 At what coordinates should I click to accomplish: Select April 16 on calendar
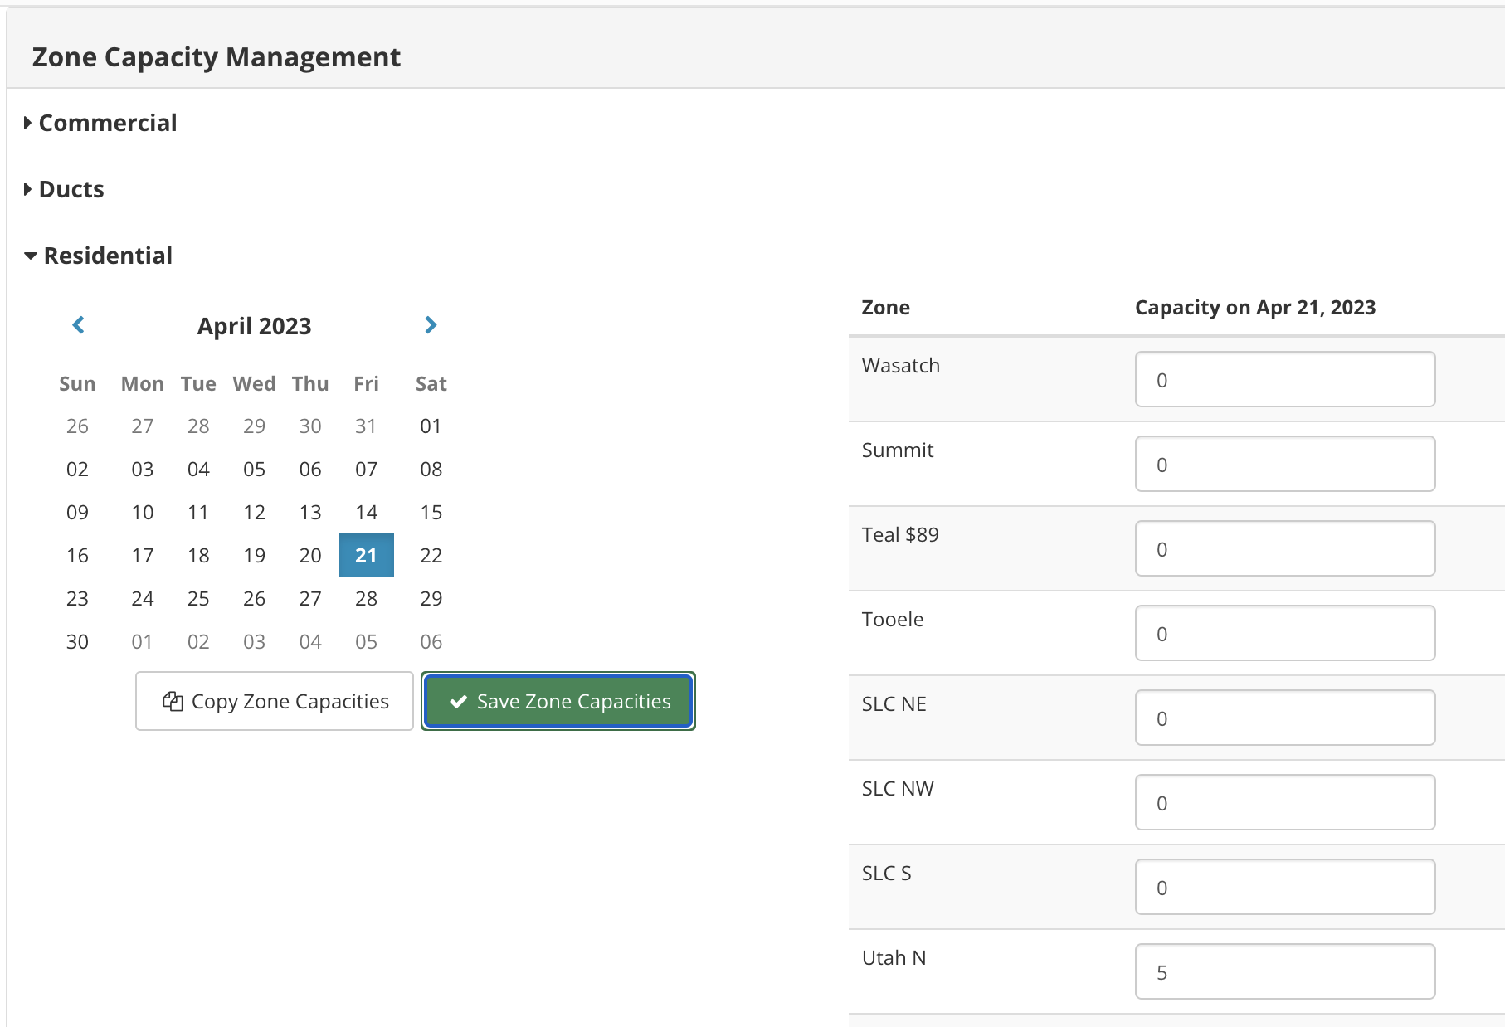(77, 555)
